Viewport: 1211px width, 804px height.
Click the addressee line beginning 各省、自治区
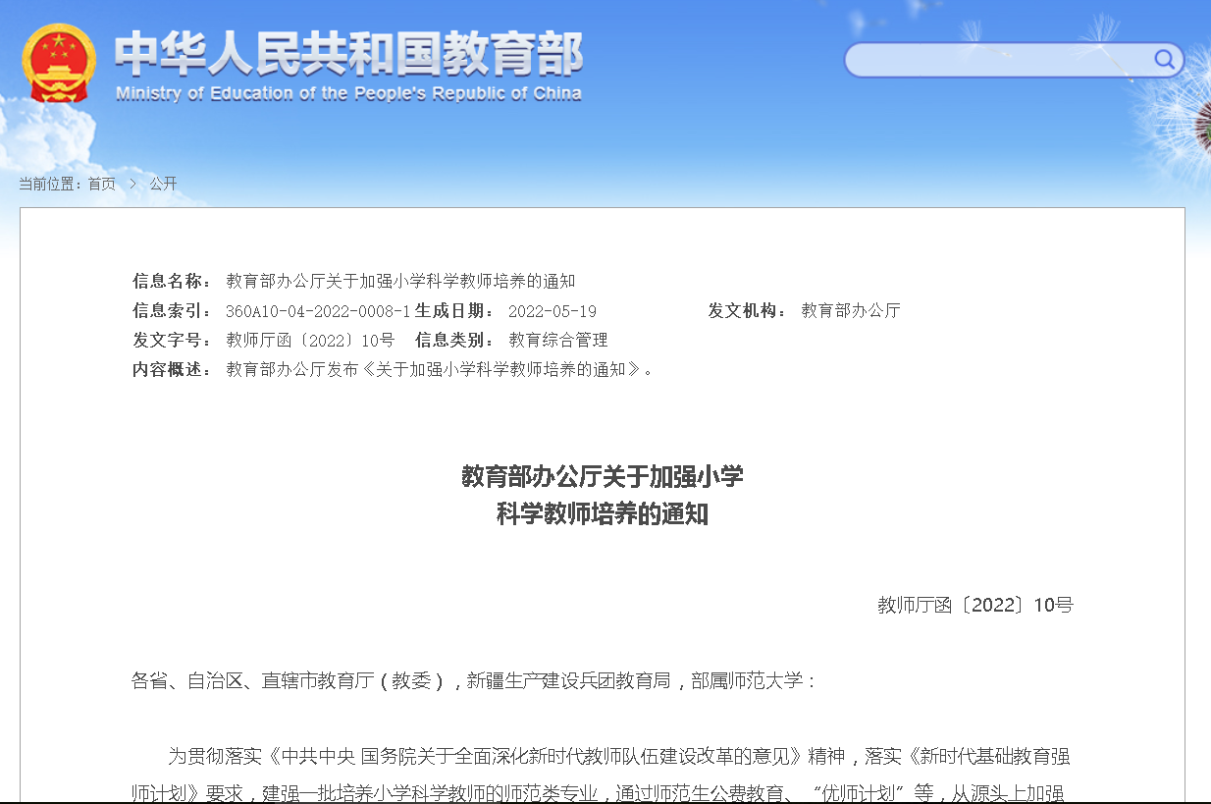point(474,680)
